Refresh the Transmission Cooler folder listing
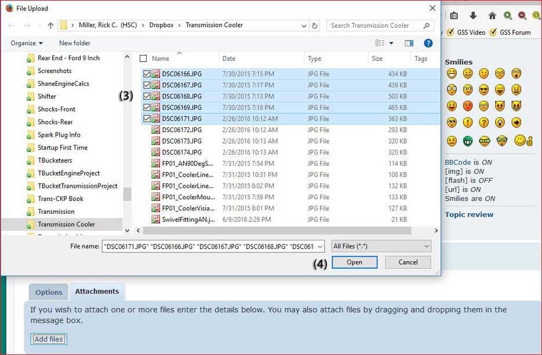 315,25
